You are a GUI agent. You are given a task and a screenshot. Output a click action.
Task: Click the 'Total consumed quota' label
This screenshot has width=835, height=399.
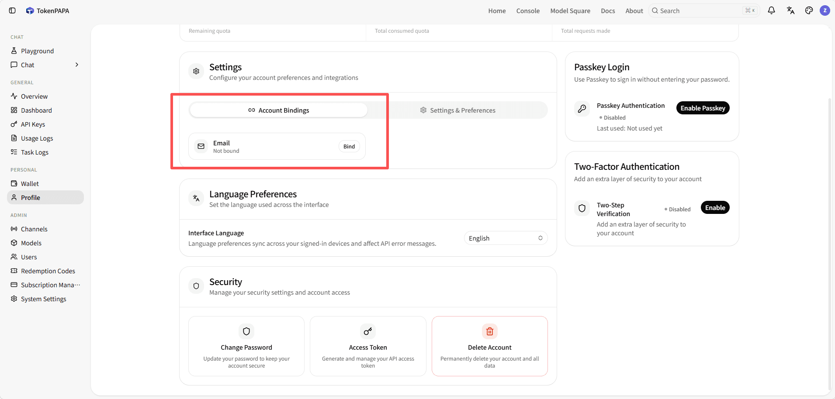click(x=402, y=31)
